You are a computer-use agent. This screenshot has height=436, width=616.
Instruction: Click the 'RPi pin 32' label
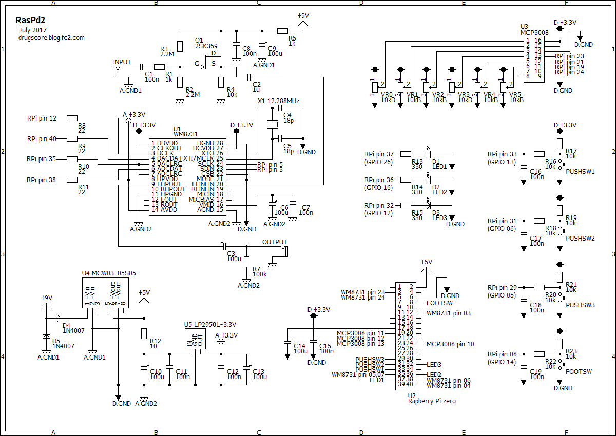click(x=379, y=205)
